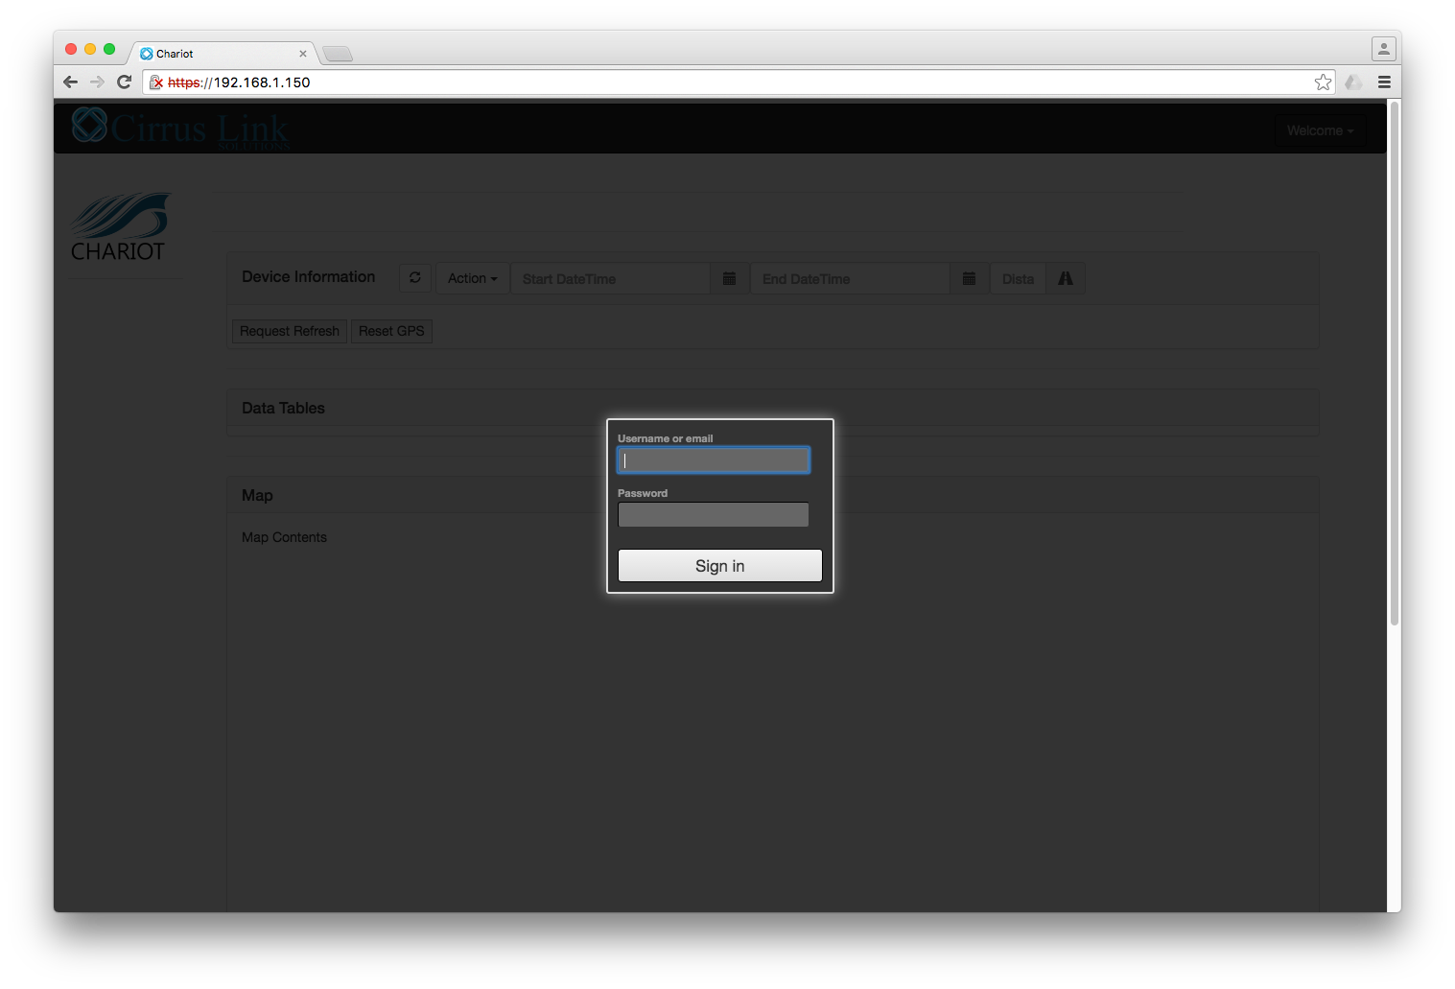
Task: Open the End DateTime calendar icon
Action: coord(969,278)
